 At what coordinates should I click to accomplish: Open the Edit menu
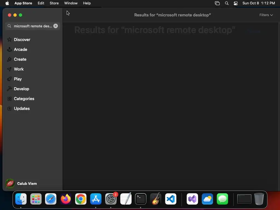[x=41, y=3]
